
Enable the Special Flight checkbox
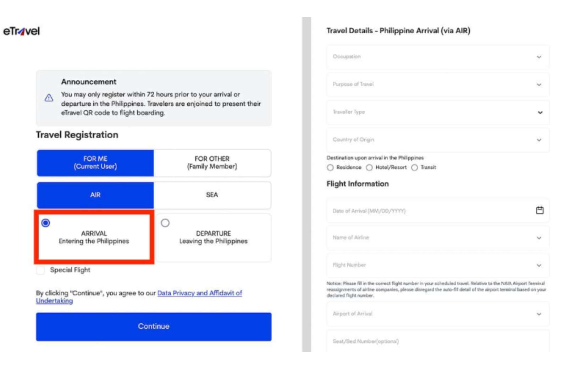[40, 270]
